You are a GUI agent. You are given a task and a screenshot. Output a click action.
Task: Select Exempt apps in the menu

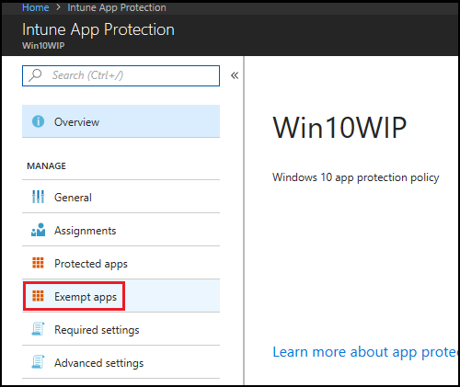(x=121, y=296)
